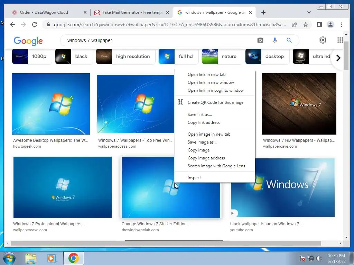Open the volume speaker tray icon

[319, 258]
